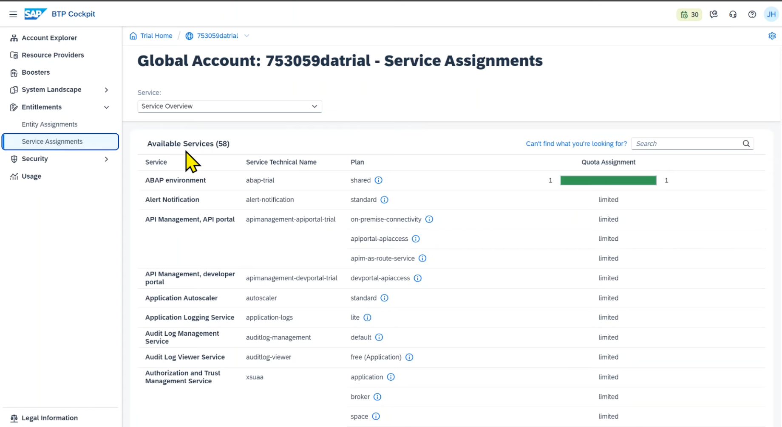Expand the 753059datrial breadcrumb dropdown arrow
Screen dimensions: 782x427
click(246, 36)
